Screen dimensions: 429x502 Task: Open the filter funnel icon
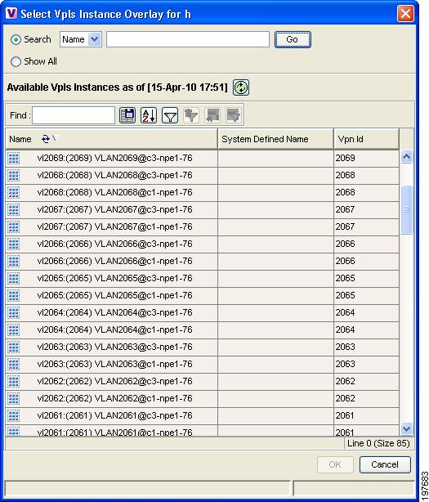[x=170, y=115]
